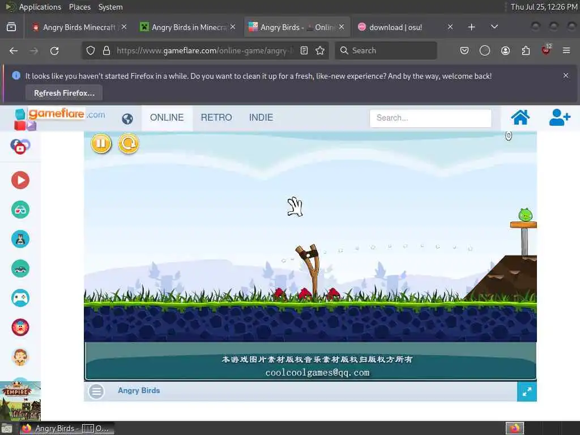Image resolution: width=580 pixels, height=435 pixels.
Task: Go to home via blue house icon
Action: (x=520, y=118)
